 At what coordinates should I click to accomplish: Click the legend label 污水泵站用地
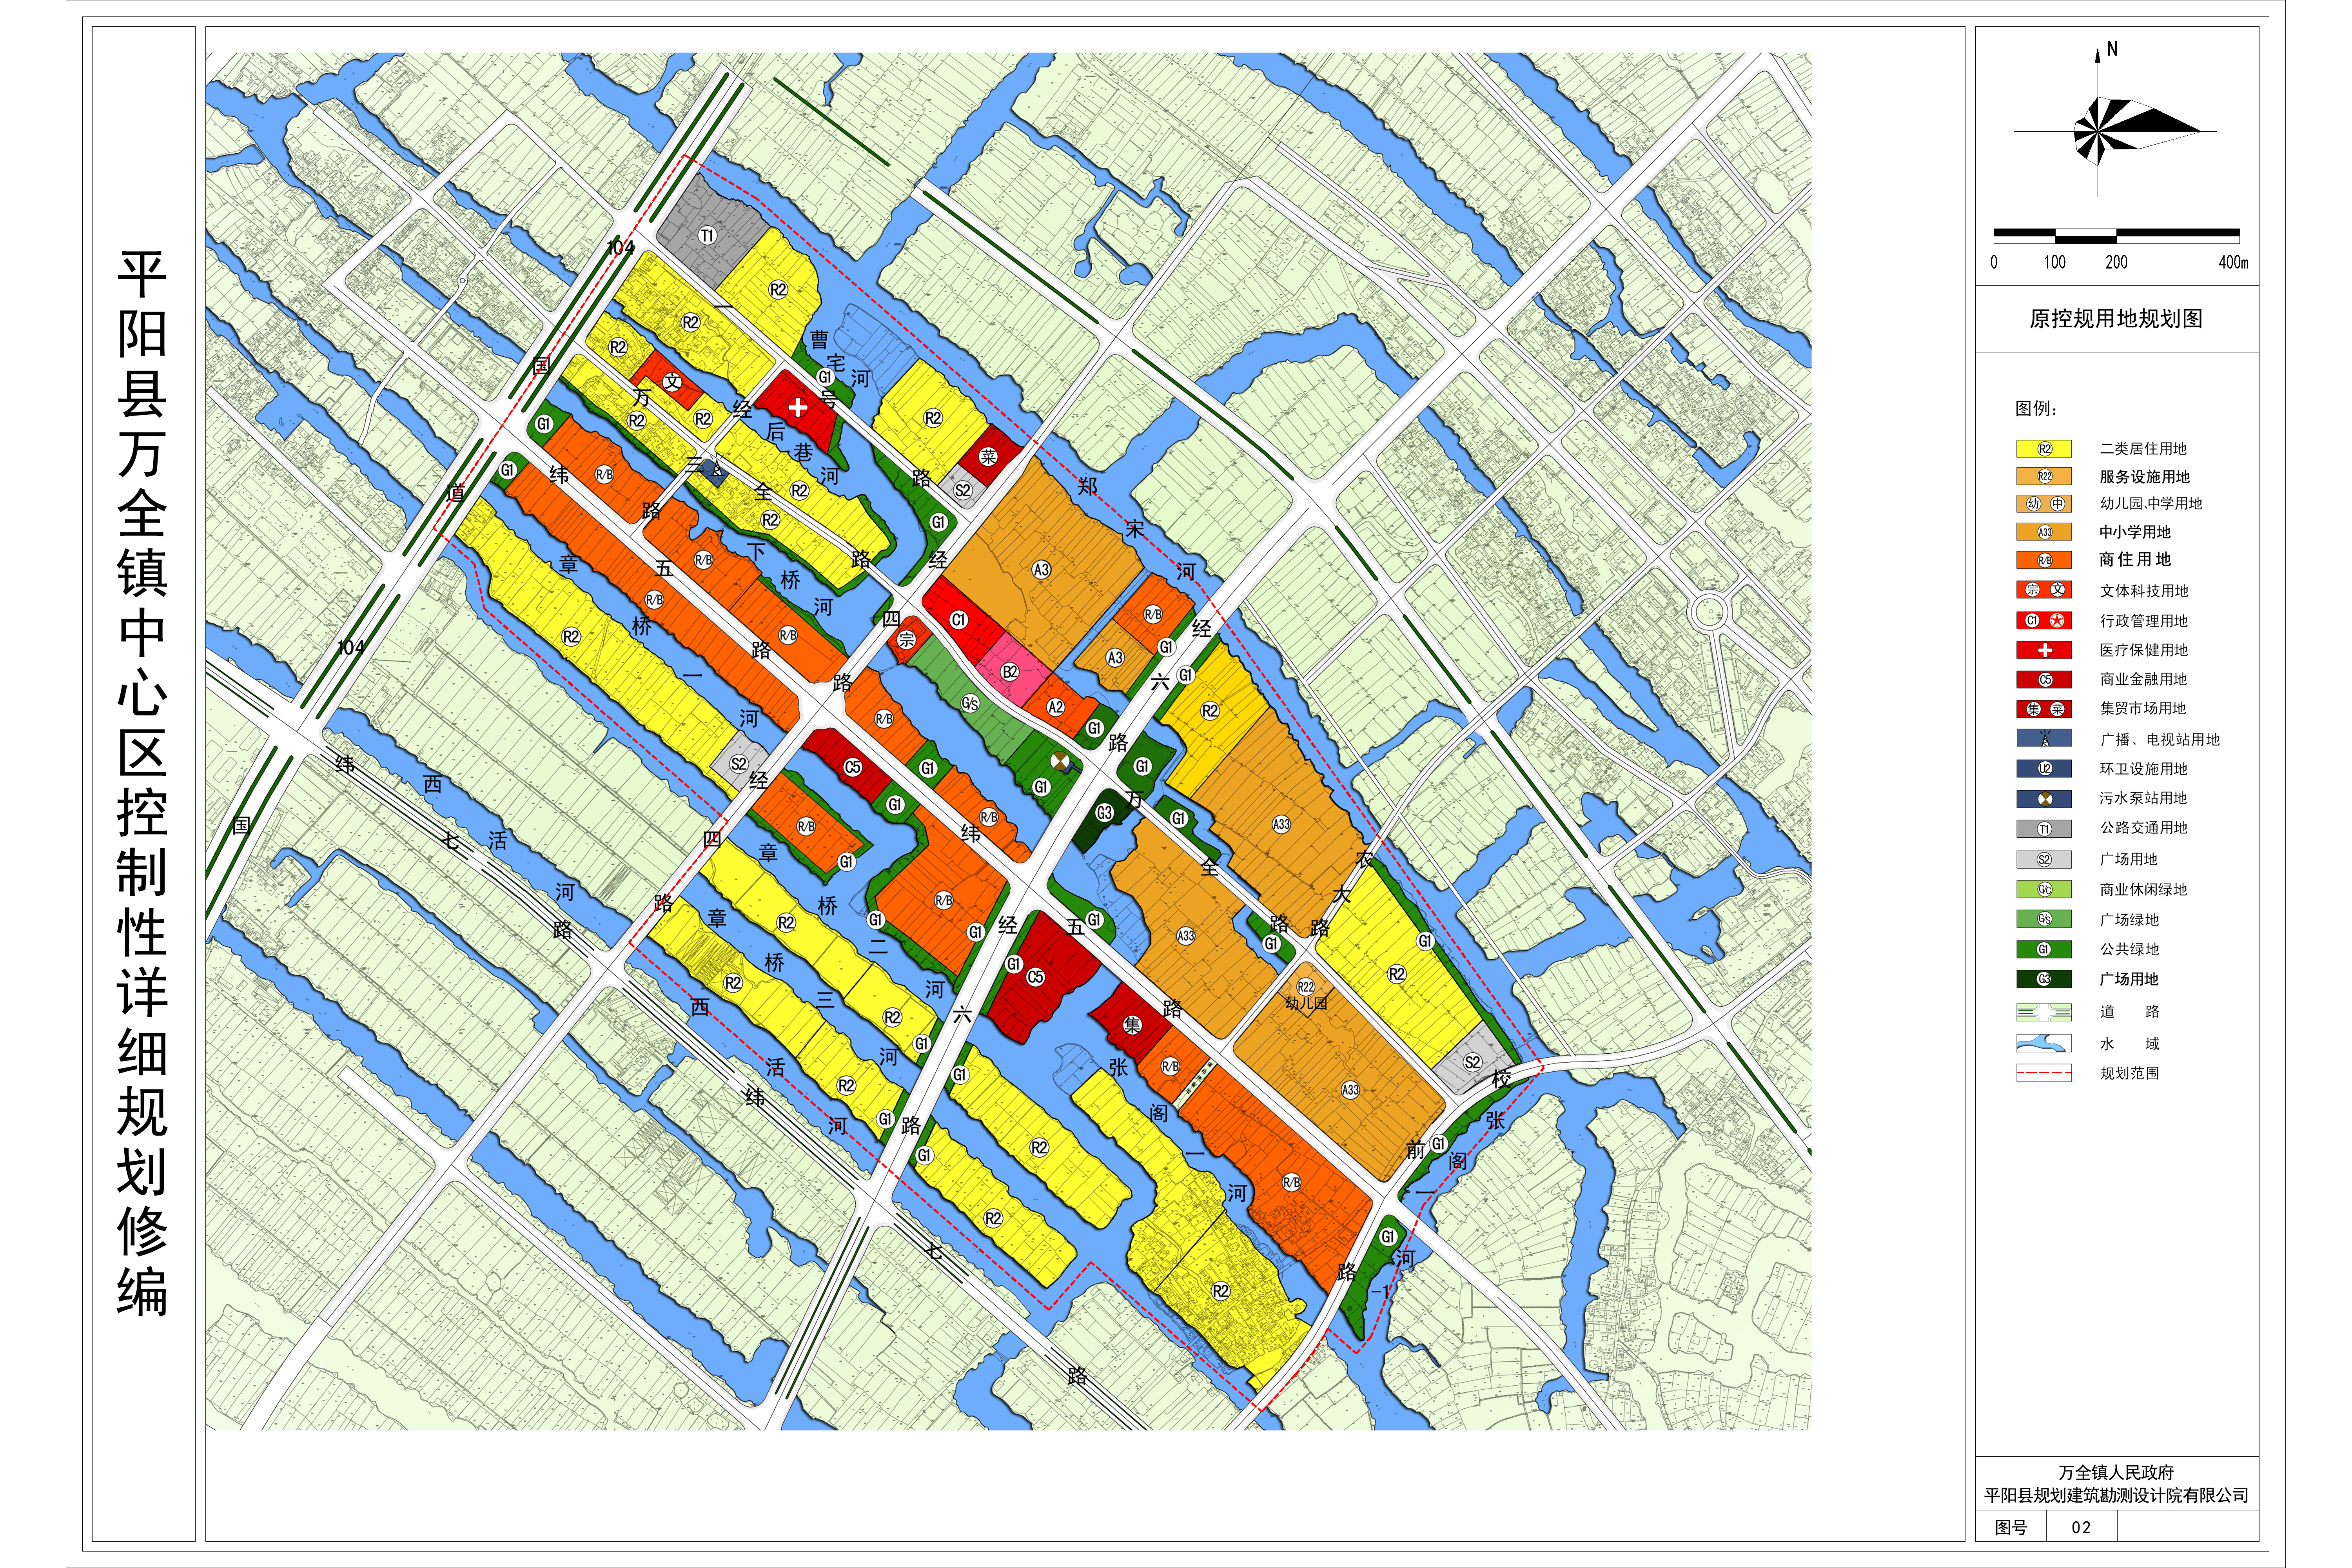tap(2143, 798)
